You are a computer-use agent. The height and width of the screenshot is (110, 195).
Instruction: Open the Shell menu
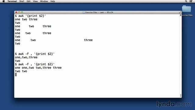click(x=22, y=1)
